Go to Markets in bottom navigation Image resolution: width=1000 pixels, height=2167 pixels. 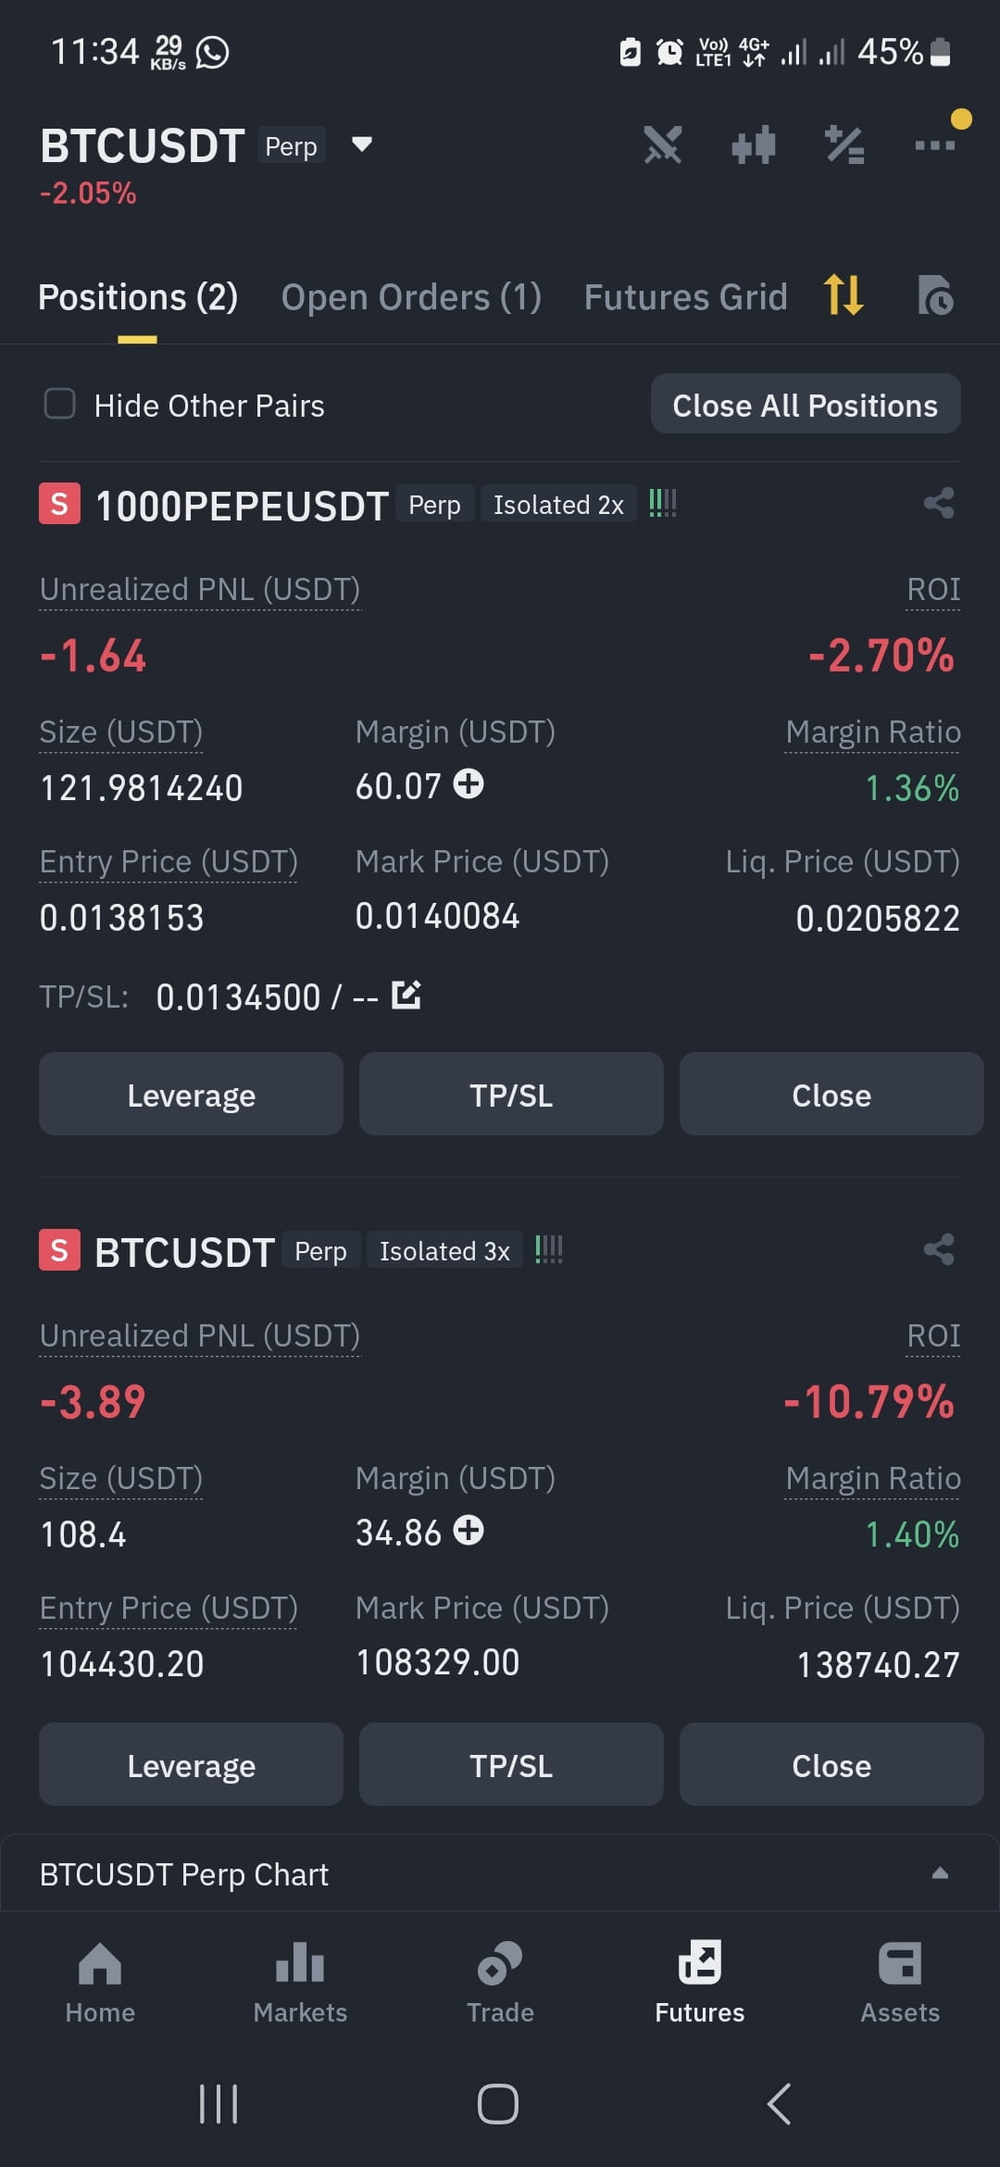pos(300,1984)
